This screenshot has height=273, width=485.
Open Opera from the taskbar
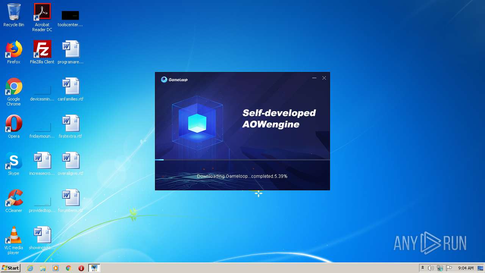81,268
